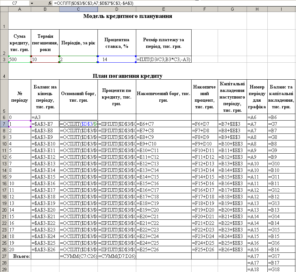Click cell D7 with ПРПЛТ formula
This screenshot has width=296, height=272.
pyautogui.click(x=117, y=124)
